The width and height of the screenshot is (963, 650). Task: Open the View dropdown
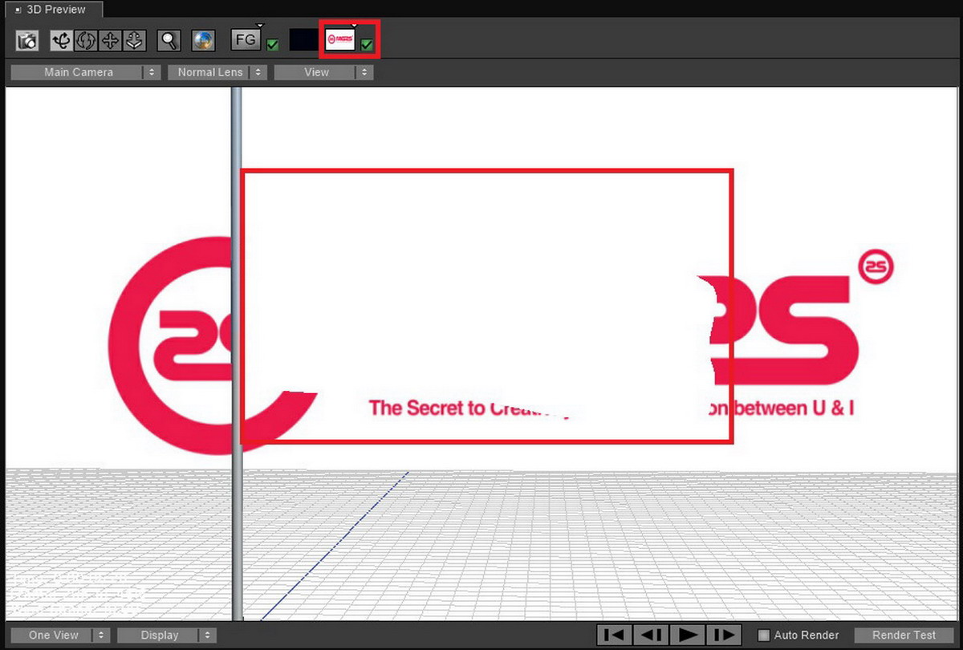323,72
